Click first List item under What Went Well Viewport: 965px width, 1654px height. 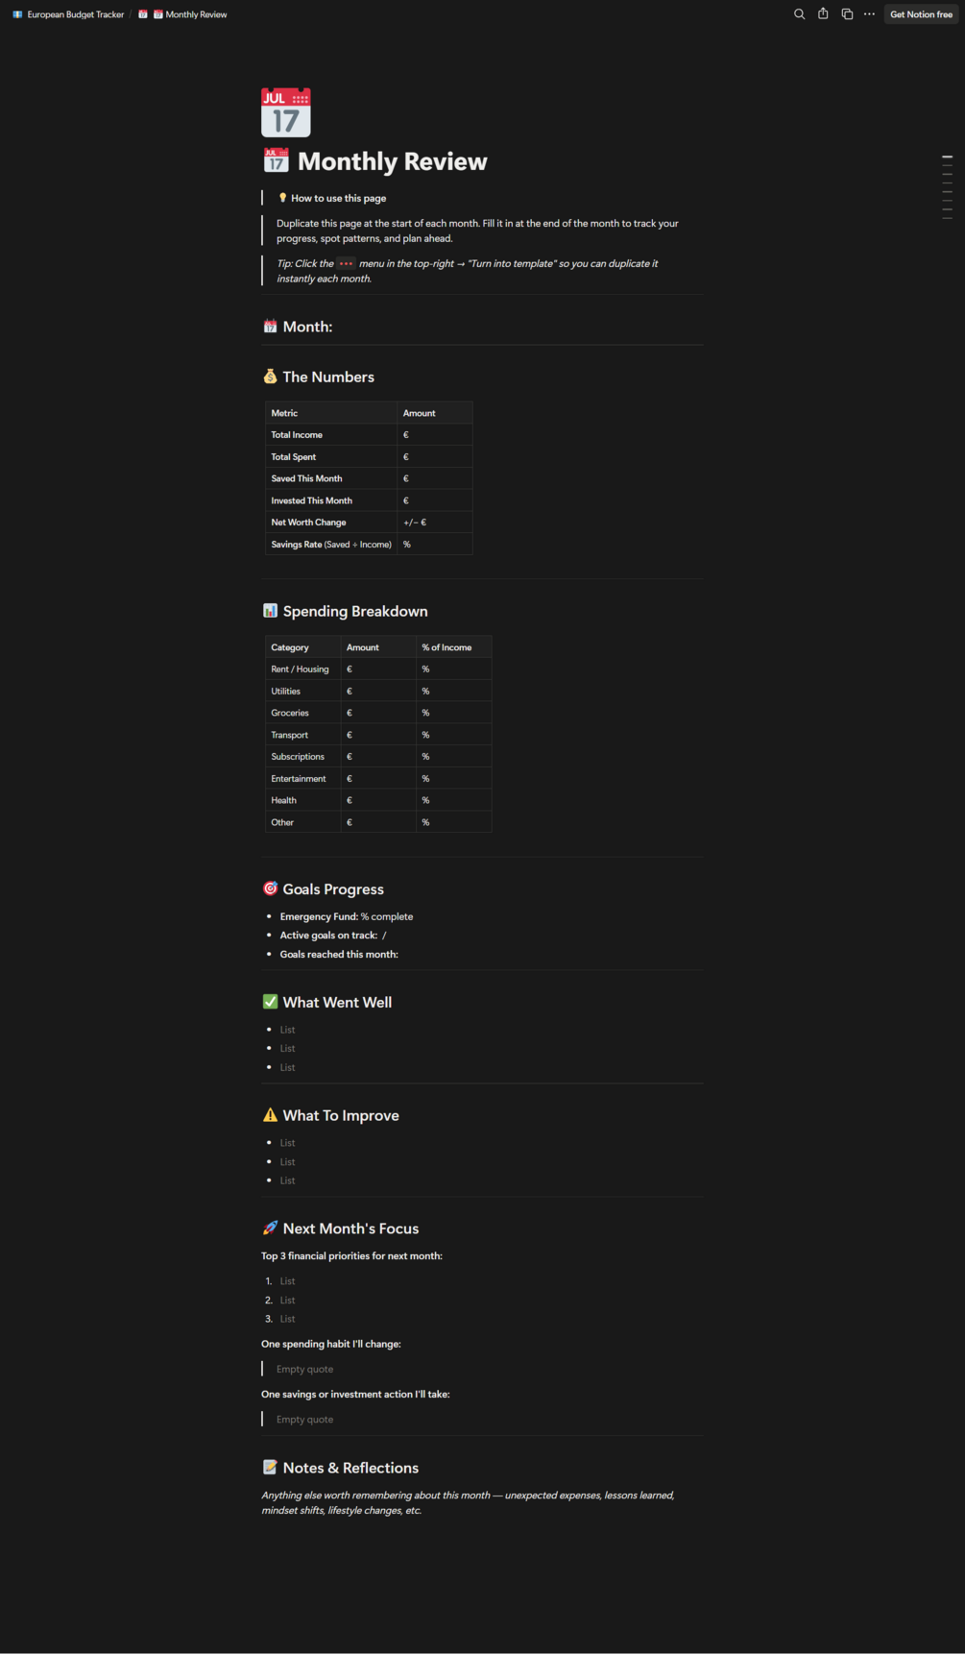288,1030
